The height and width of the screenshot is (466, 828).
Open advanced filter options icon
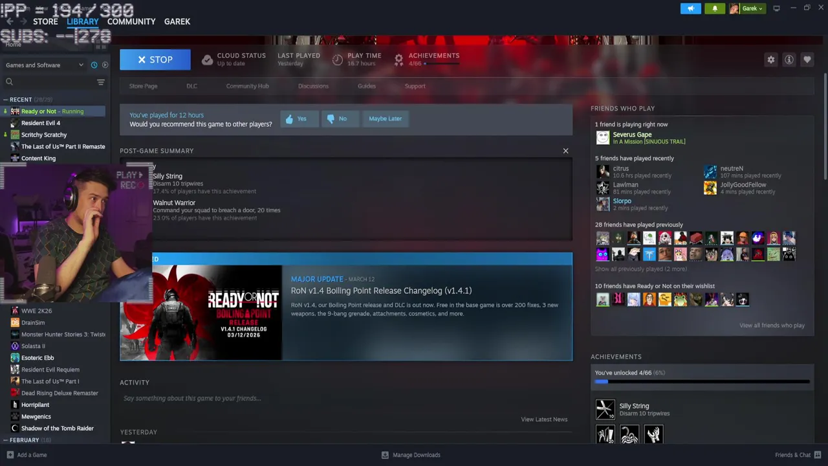[101, 82]
